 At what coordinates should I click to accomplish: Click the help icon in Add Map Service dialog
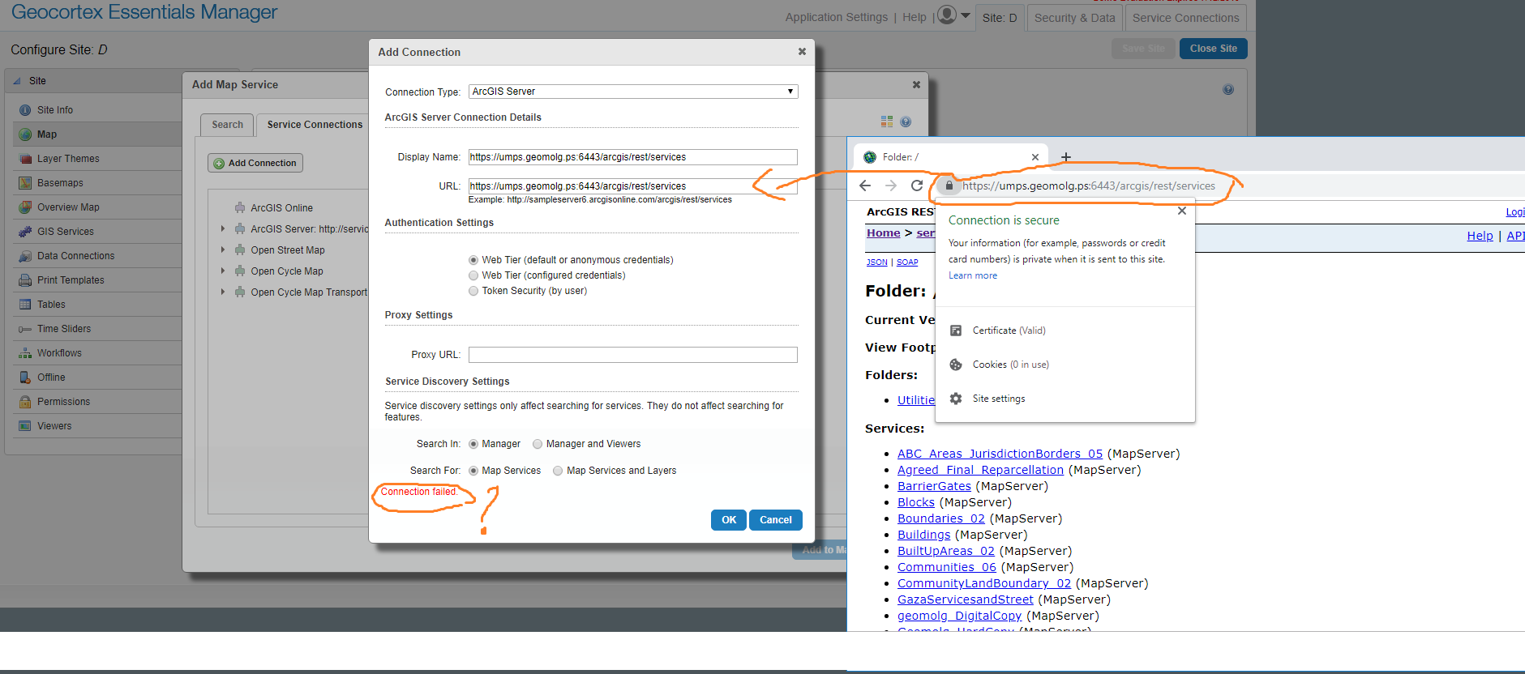(906, 122)
